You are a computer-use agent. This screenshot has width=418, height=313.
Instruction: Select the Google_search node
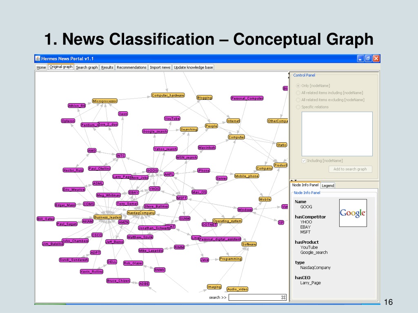point(155,131)
